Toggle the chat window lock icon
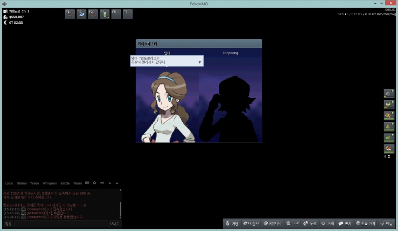 coord(110,183)
